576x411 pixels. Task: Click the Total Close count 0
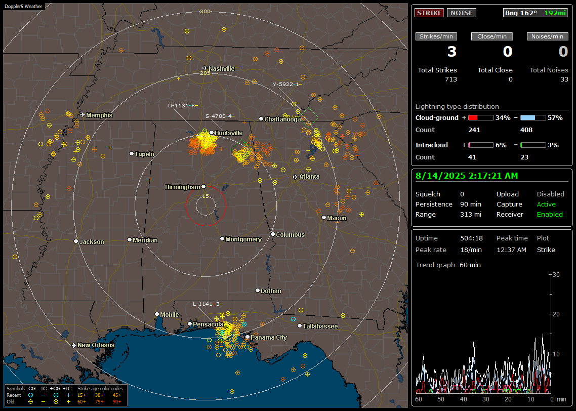pos(510,79)
